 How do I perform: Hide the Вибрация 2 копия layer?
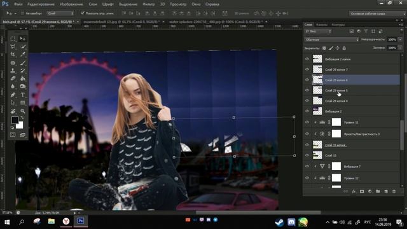pyautogui.click(x=307, y=59)
